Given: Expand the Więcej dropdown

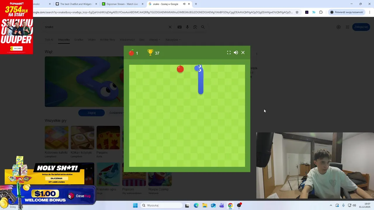Looking at the screenshot, I should click(155, 40).
